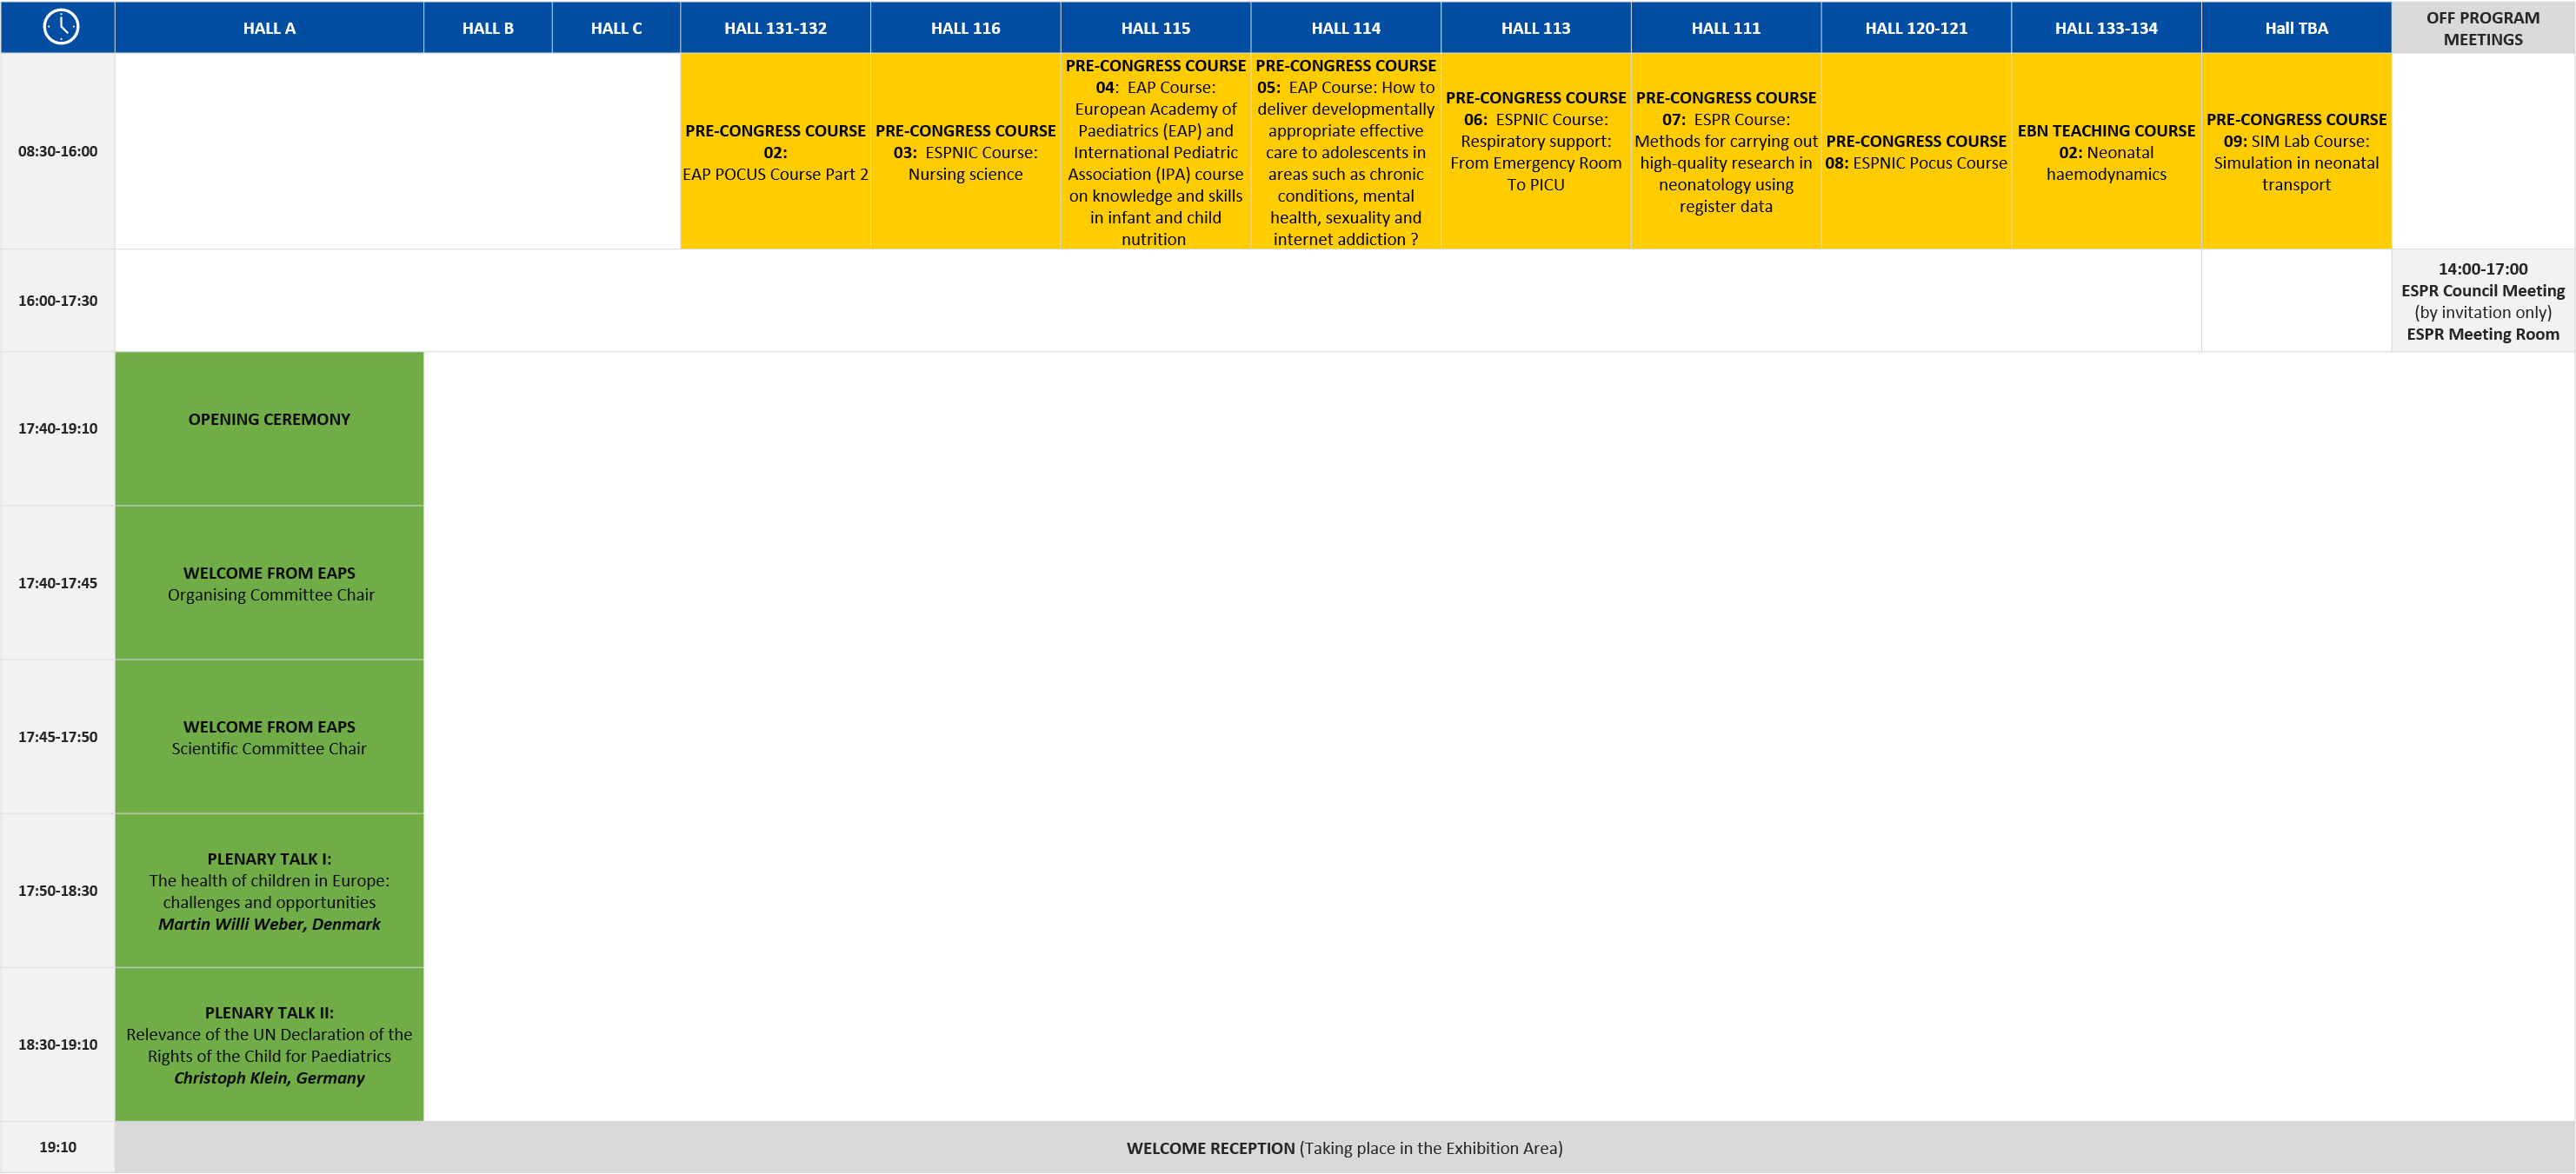The height and width of the screenshot is (1174, 2576).
Task: Click the EBN TEACHING COURSE 02 cell
Action: (2106, 151)
